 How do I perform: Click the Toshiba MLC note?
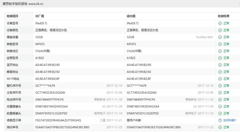pos(205,37)
